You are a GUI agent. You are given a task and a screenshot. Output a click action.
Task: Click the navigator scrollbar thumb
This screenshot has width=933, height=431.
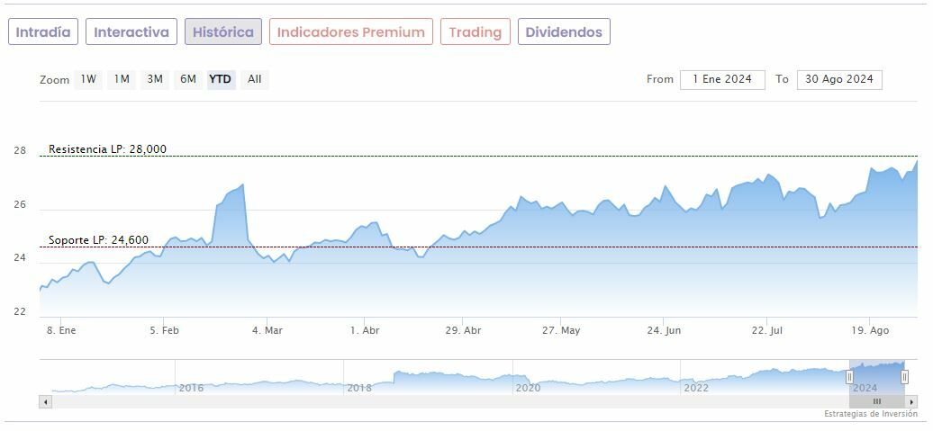876,401
